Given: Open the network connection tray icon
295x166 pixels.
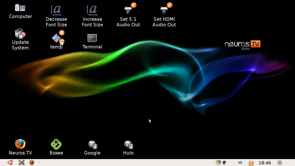Looking at the screenshot, I should coord(224,163).
